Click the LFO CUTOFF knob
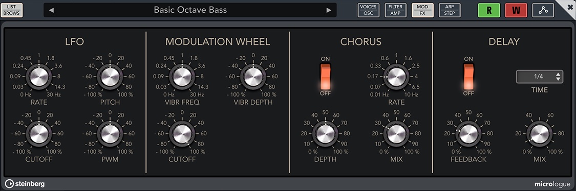576x191 pixels. (39, 134)
